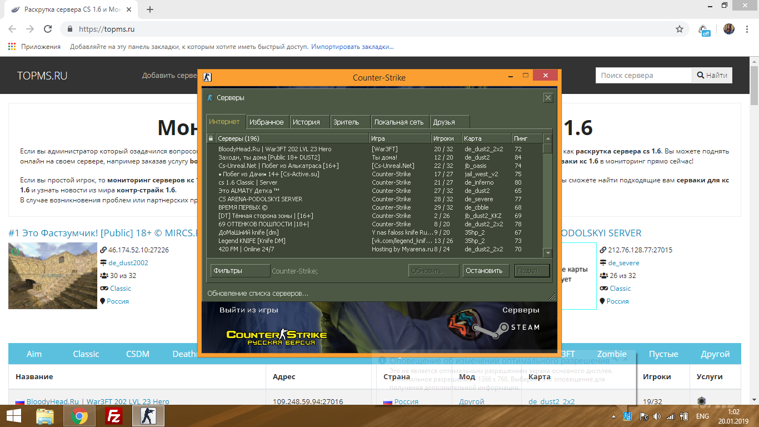759x427 pixels.
Task: Click TOPMS.RU site logo
Action: pyautogui.click(x=42, y=76)
